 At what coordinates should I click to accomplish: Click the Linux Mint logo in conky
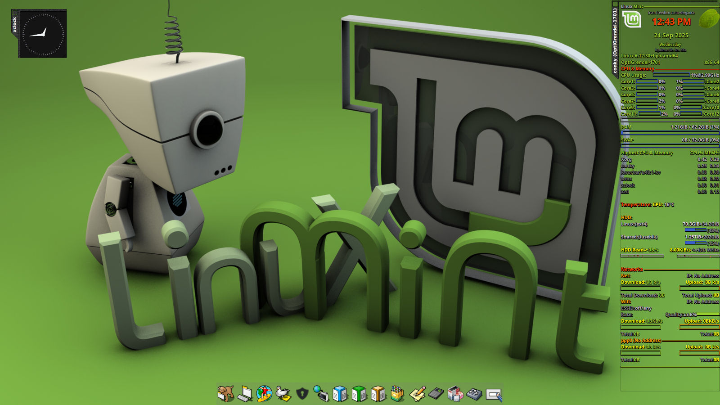pos(631,19)
